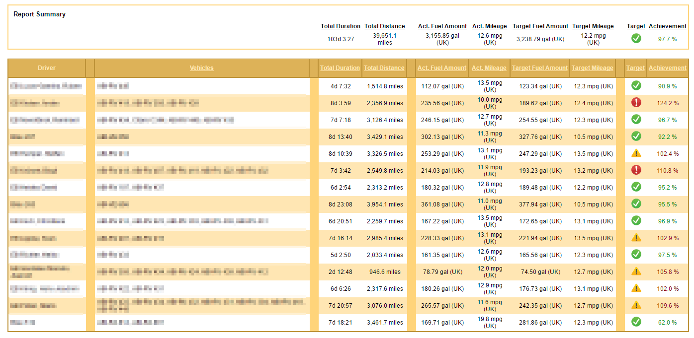
Task: Click target fuel cell 327.76 gal (UK)
Action: click(540, 137)
